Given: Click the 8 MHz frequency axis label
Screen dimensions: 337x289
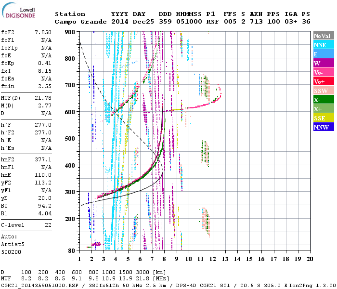Looking at the screenshot, I should tap(164, 259).
